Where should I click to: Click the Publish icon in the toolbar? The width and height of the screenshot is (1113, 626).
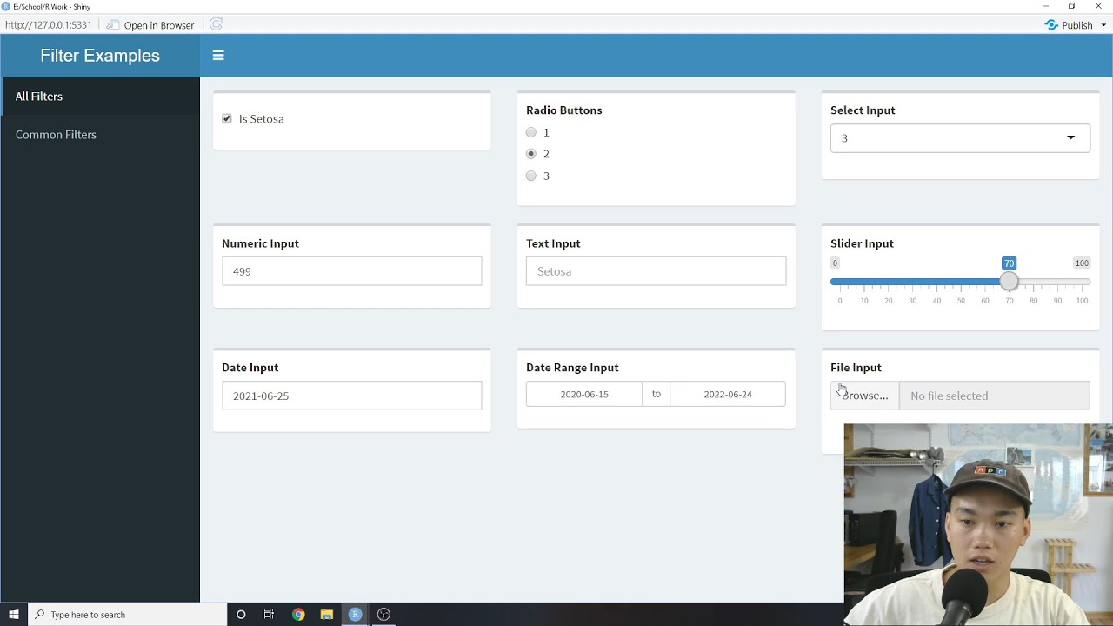(1051, 25)
